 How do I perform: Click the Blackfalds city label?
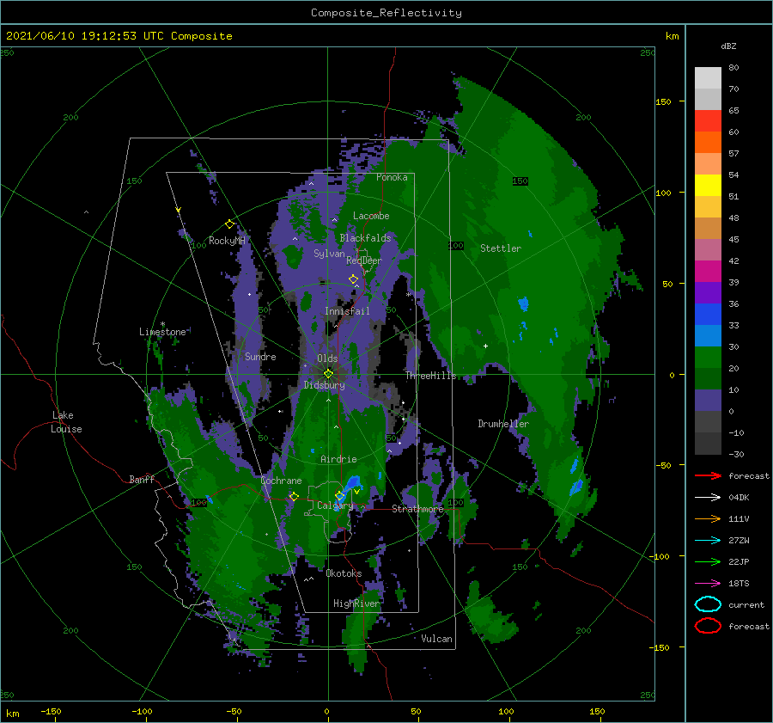[x=365, y=238]
